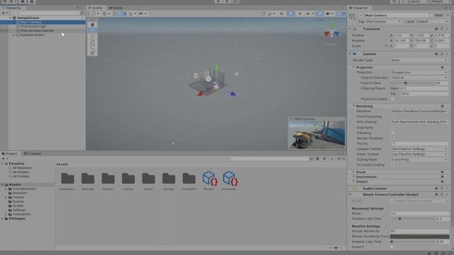This screenshot has height=255, width=454.
Task: Switch to the Console tab
Action: pyautogui.click(x=33, y=154)
